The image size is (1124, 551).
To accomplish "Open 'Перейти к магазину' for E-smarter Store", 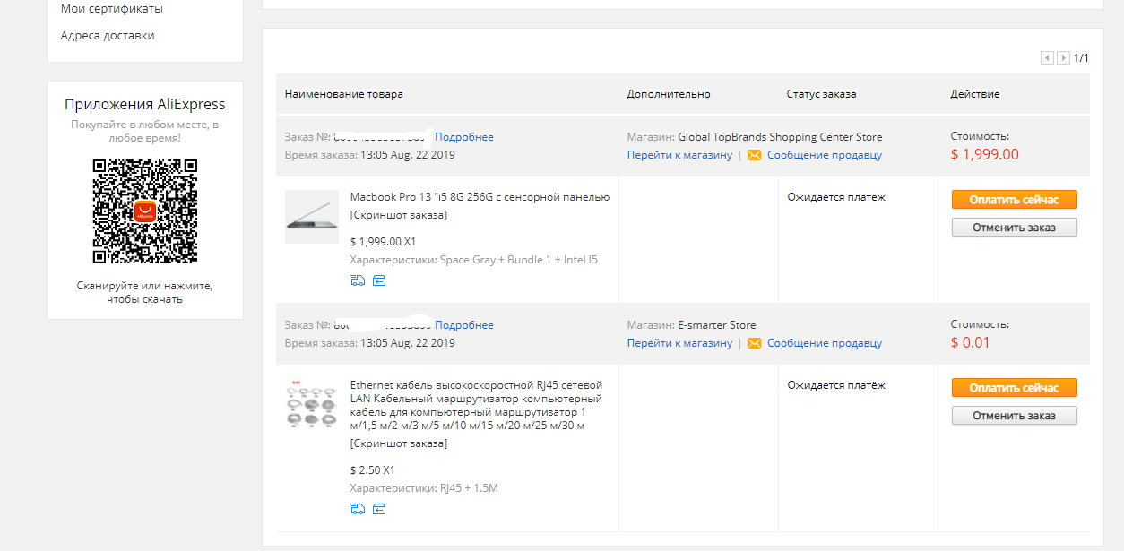I will click(679, 343).
